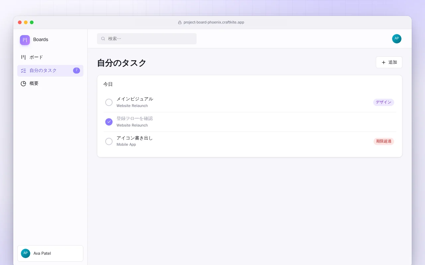
Task: Click the ボード board icon in sidebar
Action: [23, 57]
